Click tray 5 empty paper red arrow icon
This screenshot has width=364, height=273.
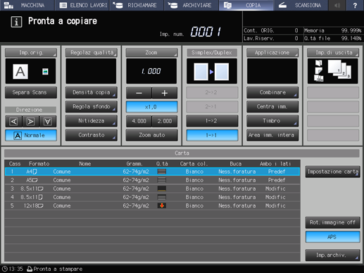162,205
